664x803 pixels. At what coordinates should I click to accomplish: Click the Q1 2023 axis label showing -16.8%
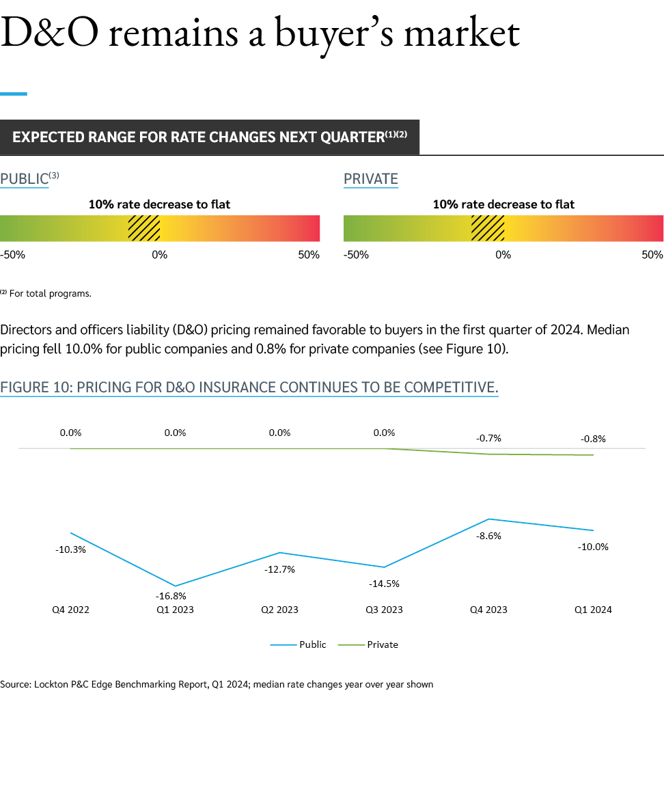(x=175, y=610)
